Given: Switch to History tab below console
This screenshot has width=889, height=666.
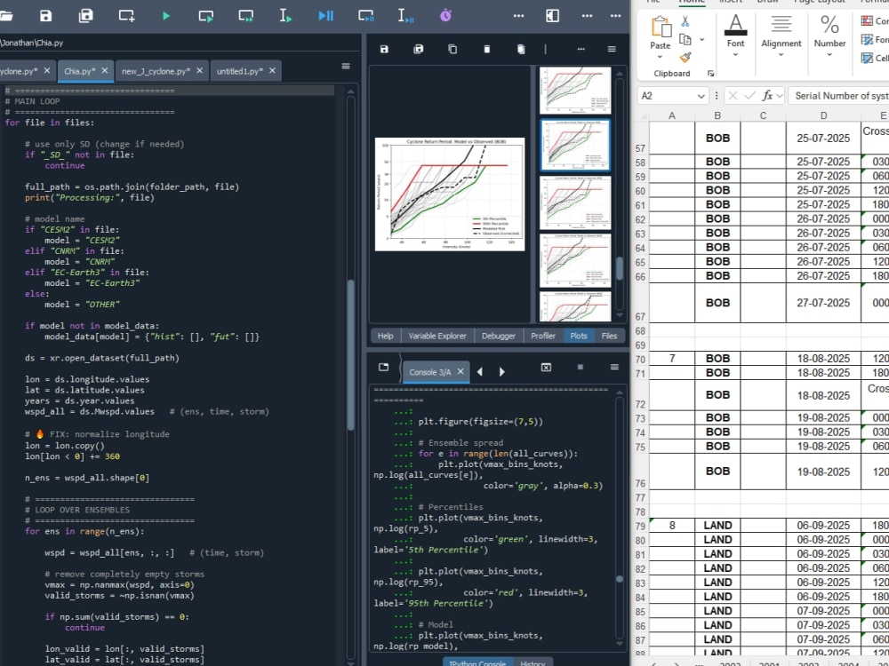Looking at the screenshot, I should pos(533,663).
